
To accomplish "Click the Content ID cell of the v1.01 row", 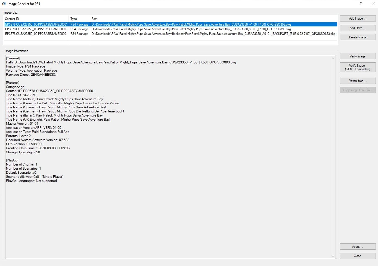I will 36,29.
